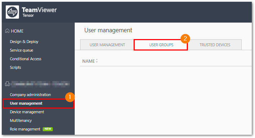Open Company administration

[x=30, y=95]
